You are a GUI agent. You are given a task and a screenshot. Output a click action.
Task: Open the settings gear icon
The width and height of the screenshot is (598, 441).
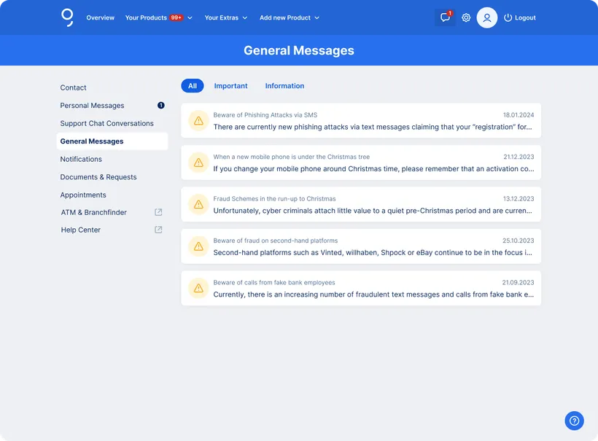(466, 17)
